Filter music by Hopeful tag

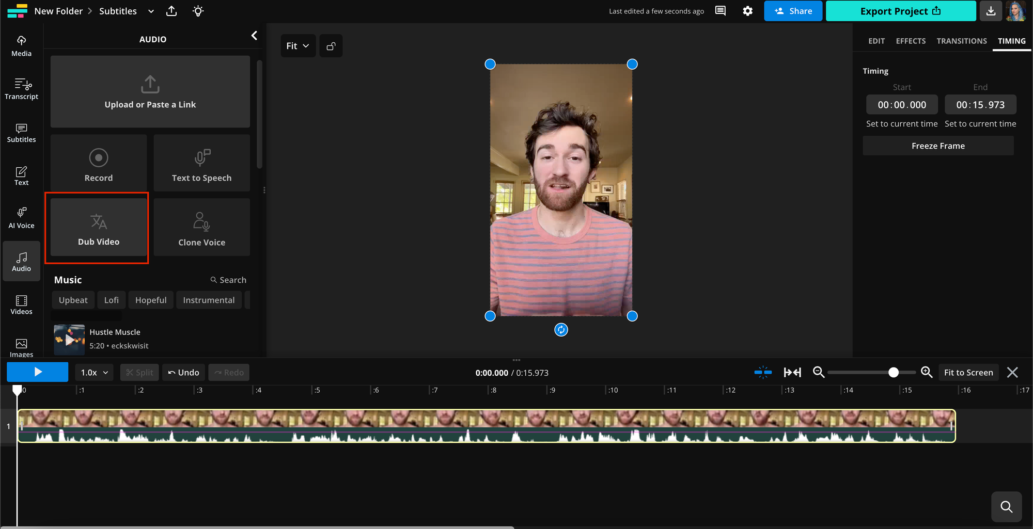coord(151,300)
